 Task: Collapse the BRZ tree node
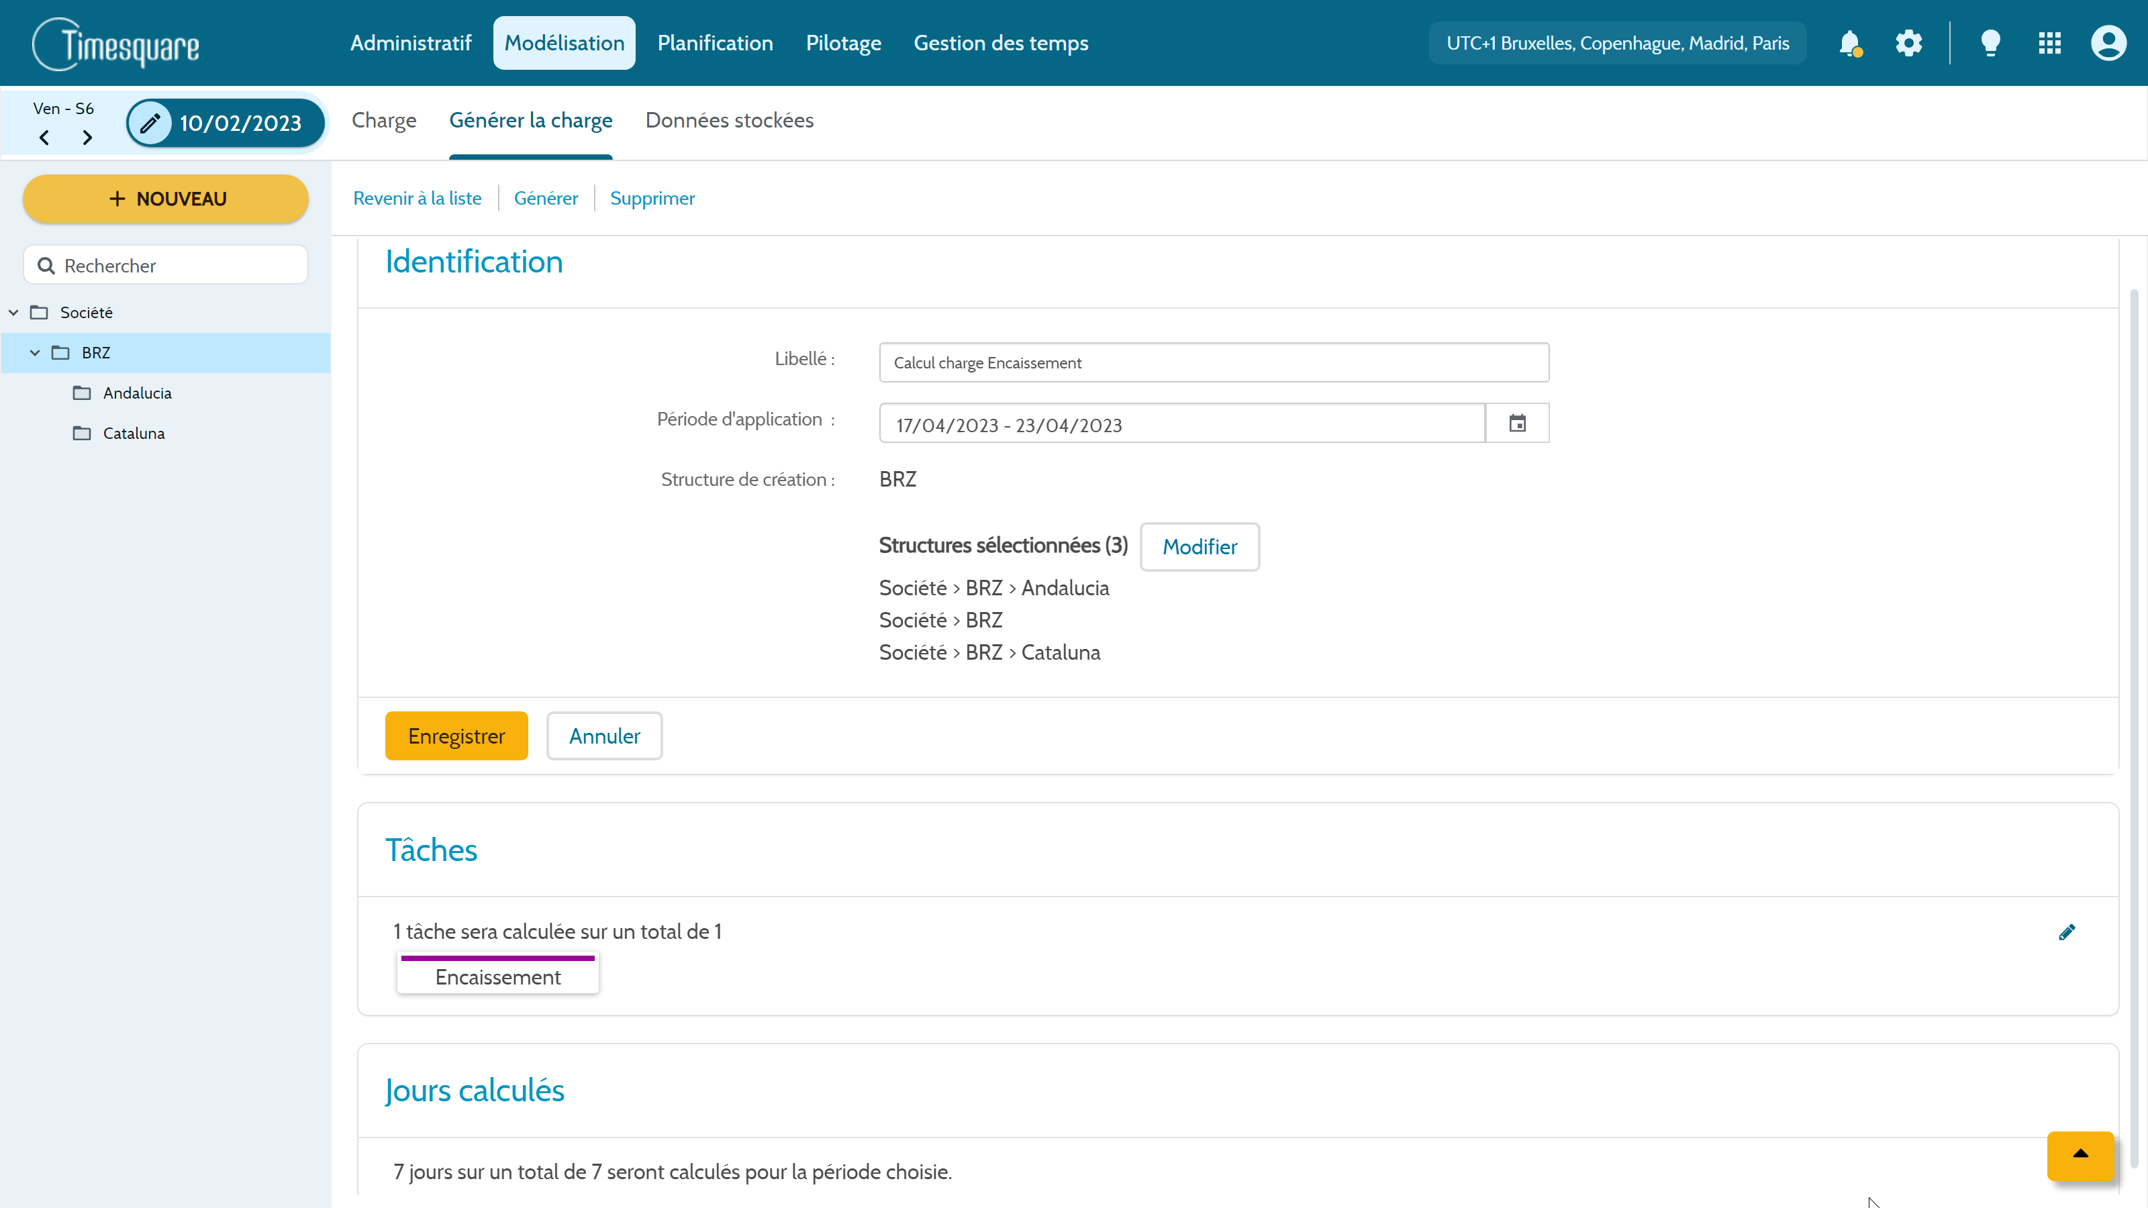coord(35,352)
